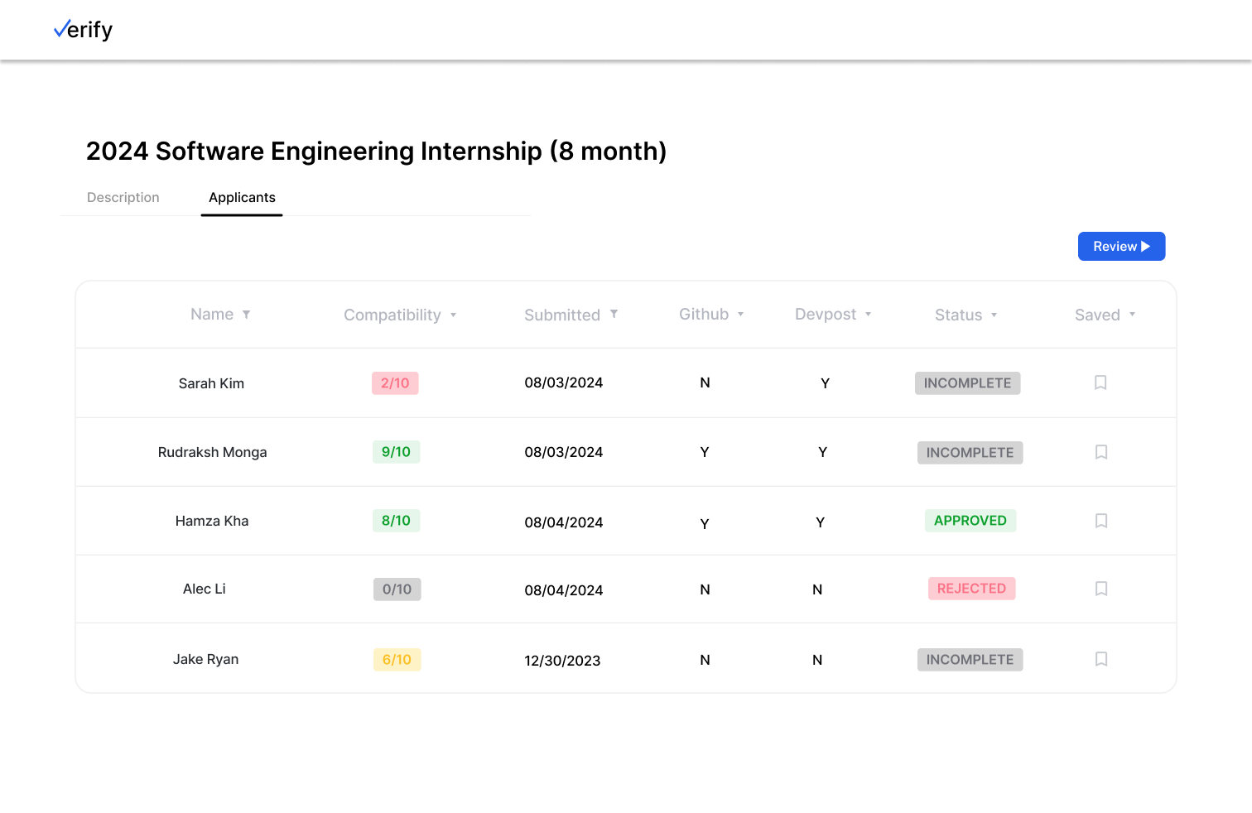Click the Submitted column filter icon
This screenshot has width=1252, height=813.
coord(614,314)
